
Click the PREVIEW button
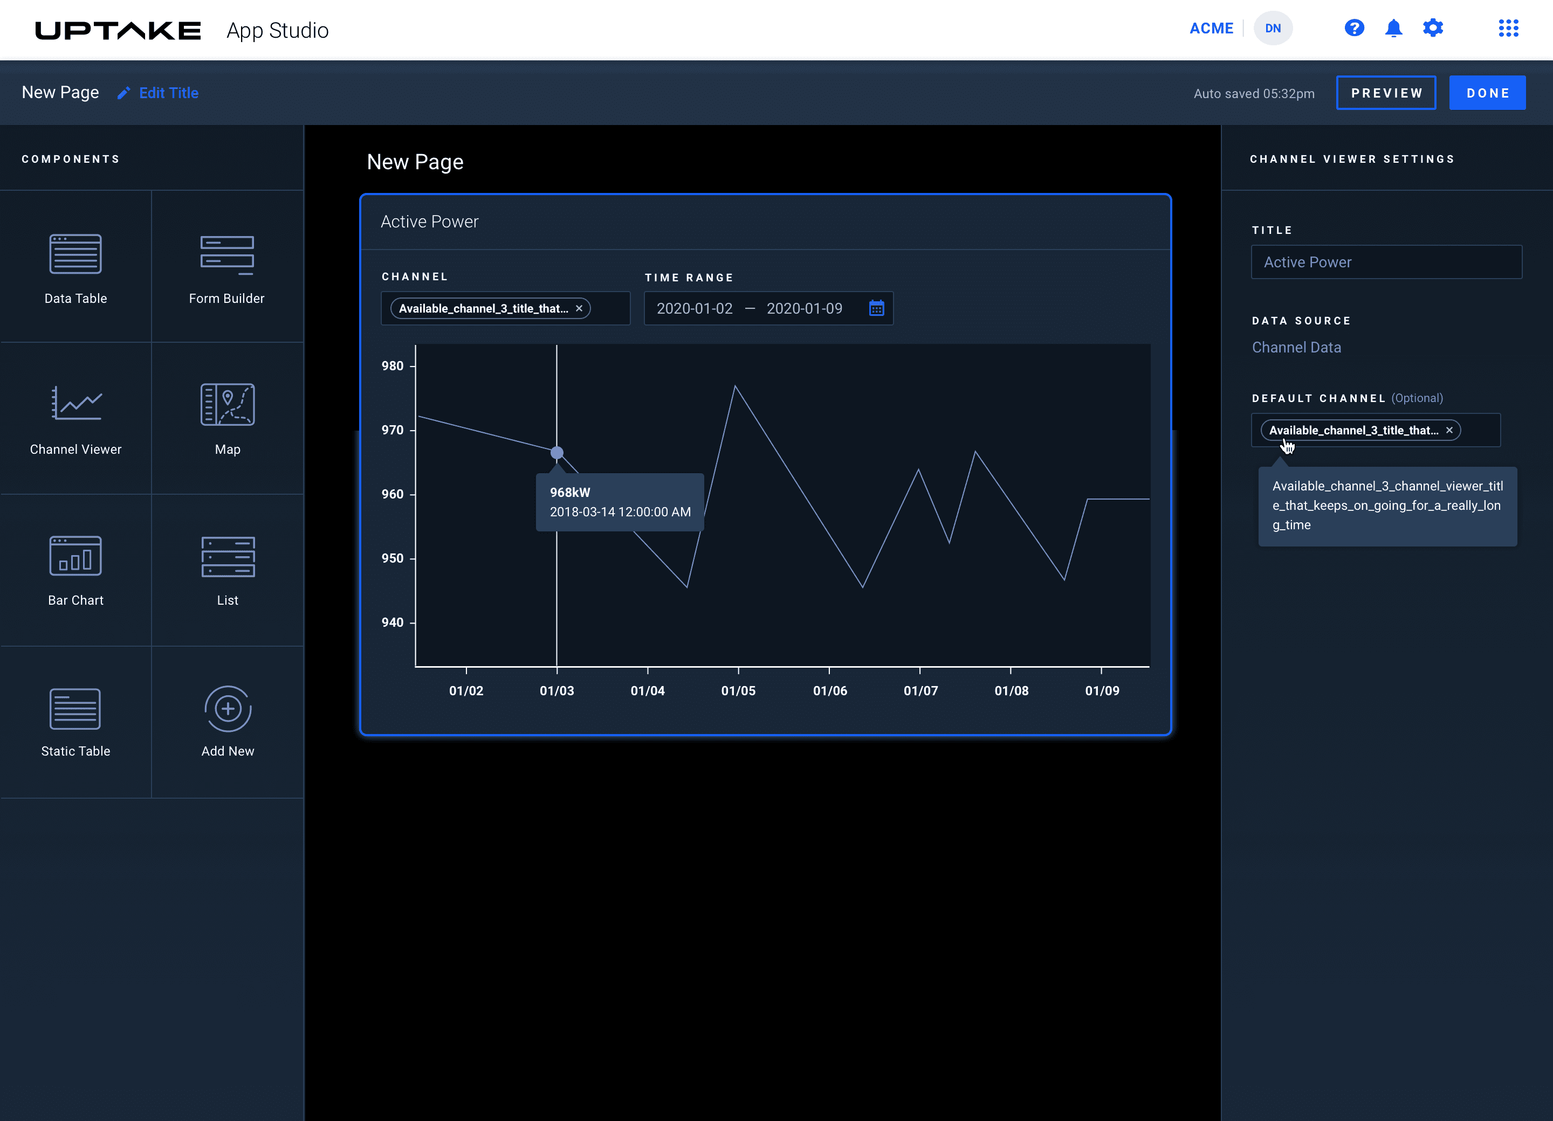[x=1386, y=93]
